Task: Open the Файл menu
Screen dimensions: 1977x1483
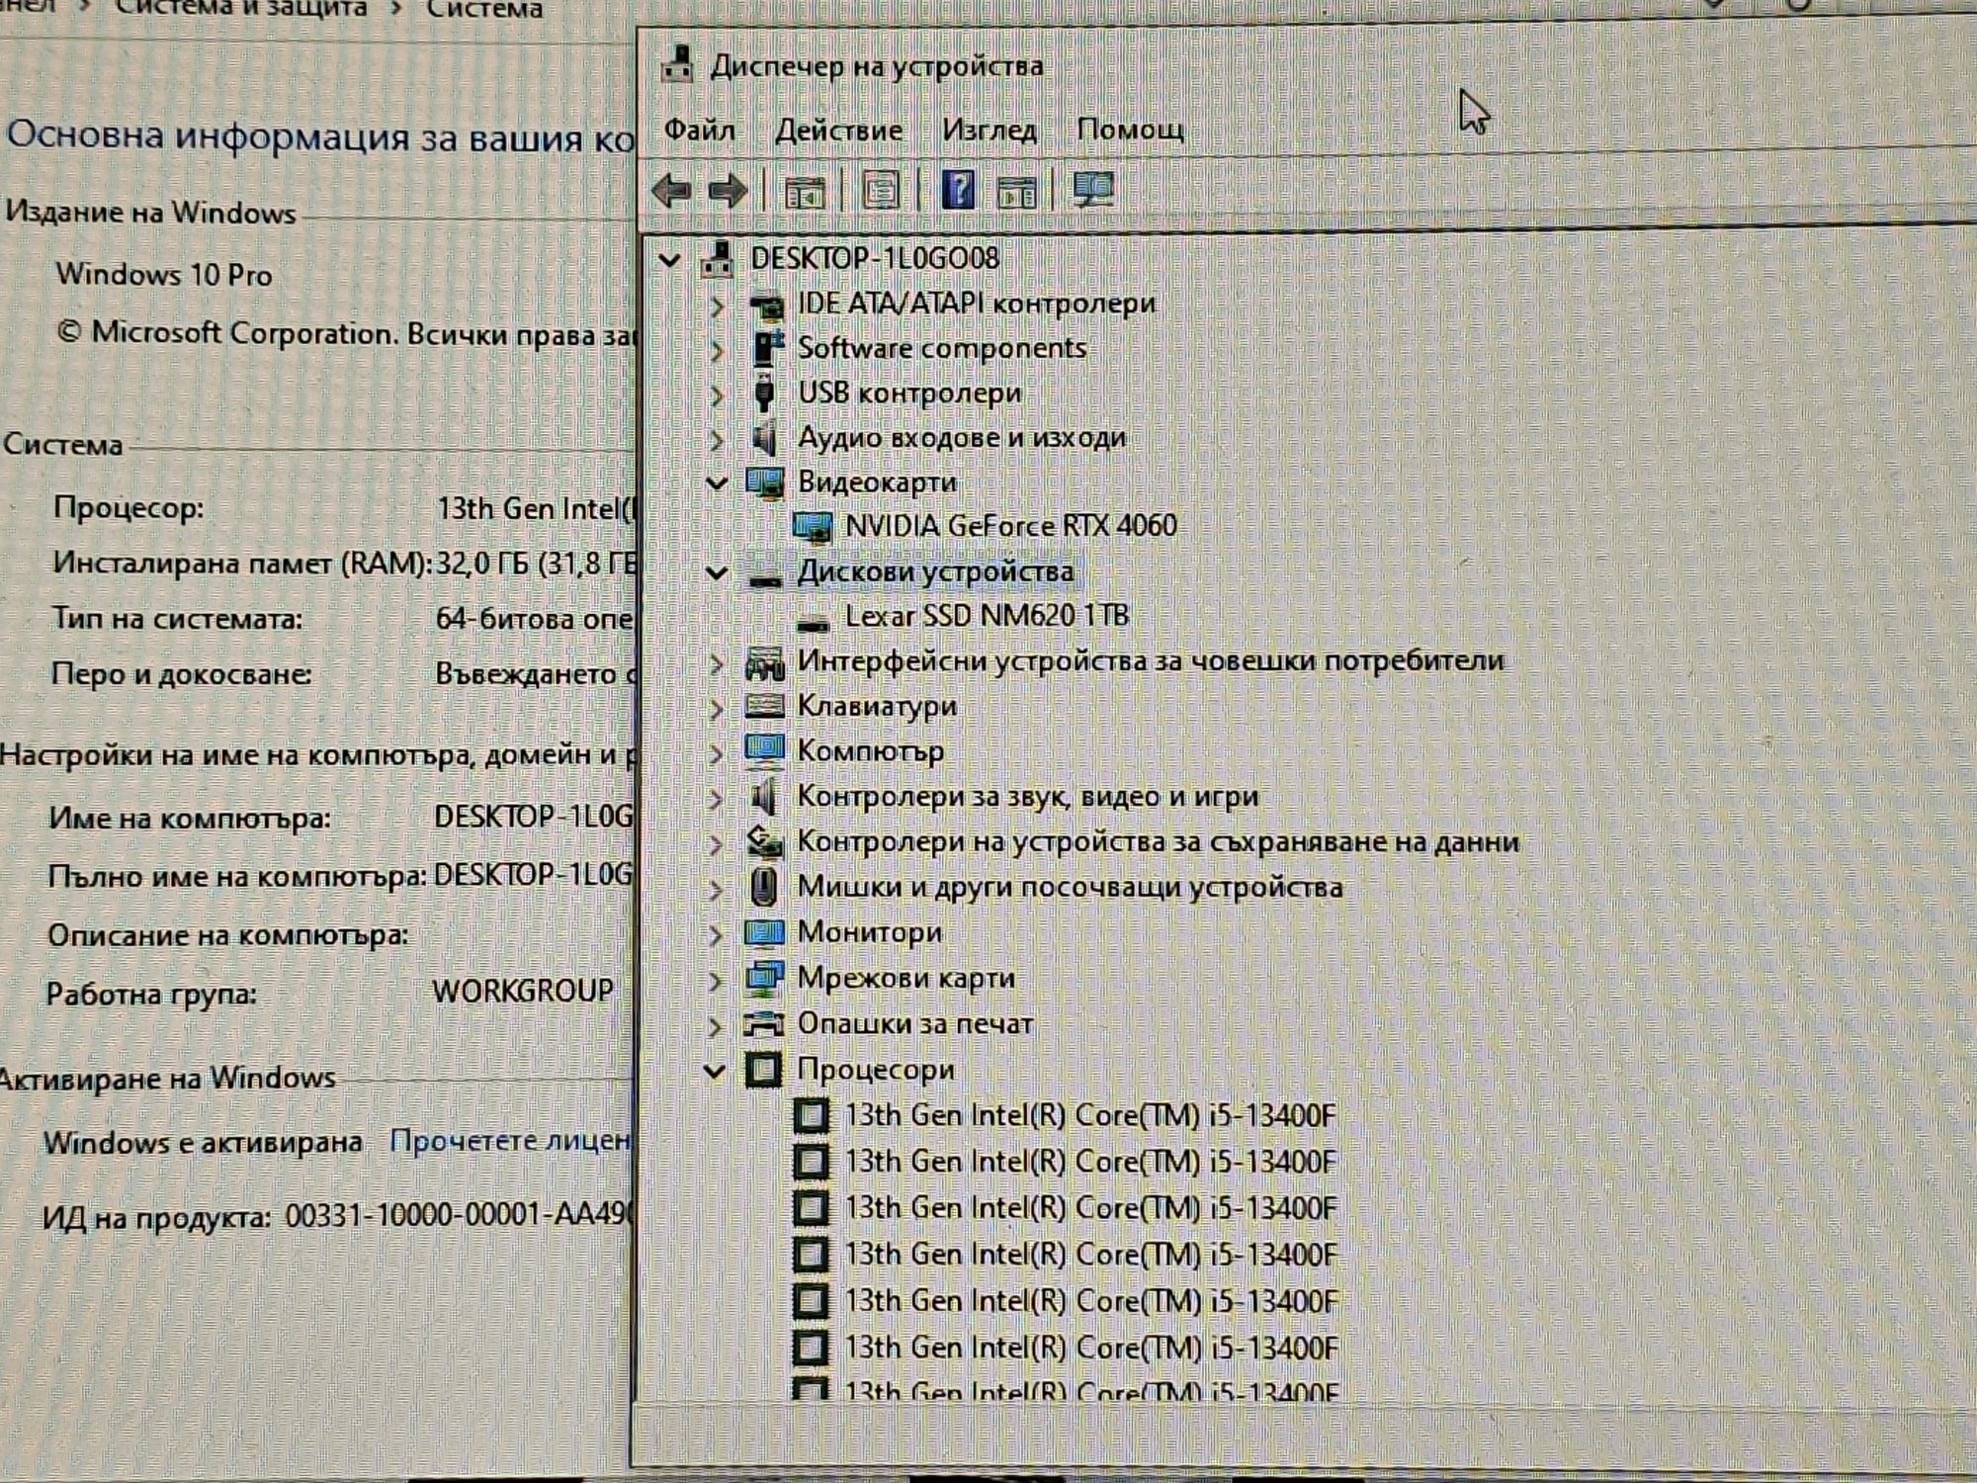Action: pos(699,130)
